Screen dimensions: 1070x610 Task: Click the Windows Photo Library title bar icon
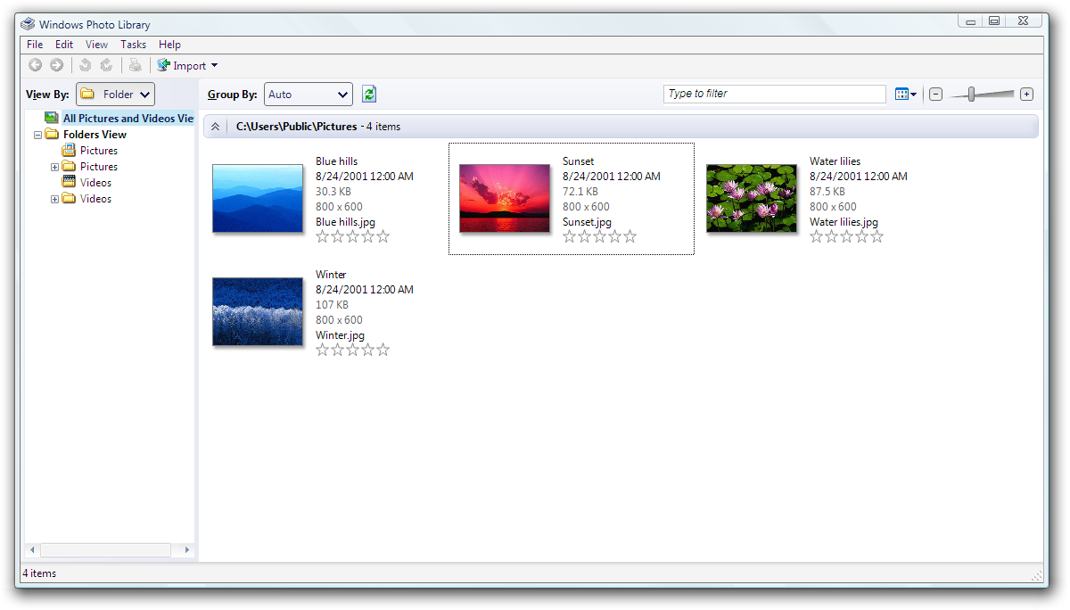point(28,24)
